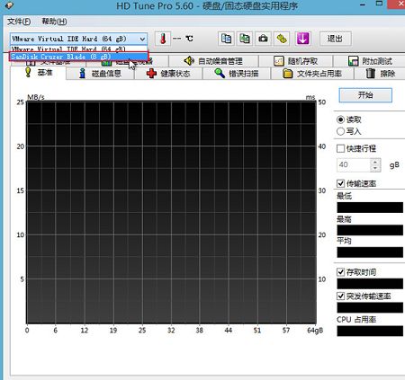Open the 健康状态 tab with red cross
This screenshot has height=380, width=405.
168,74
